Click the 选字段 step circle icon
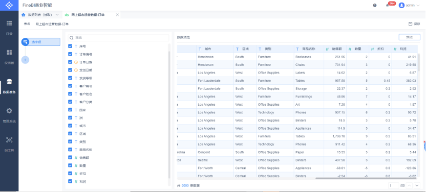 [x=25, y=42]
